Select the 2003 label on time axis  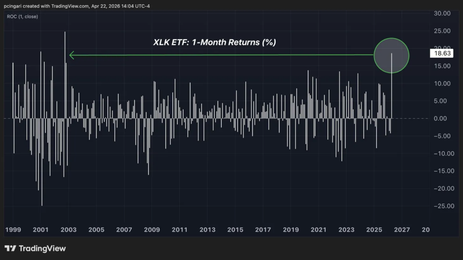[69, 230]
